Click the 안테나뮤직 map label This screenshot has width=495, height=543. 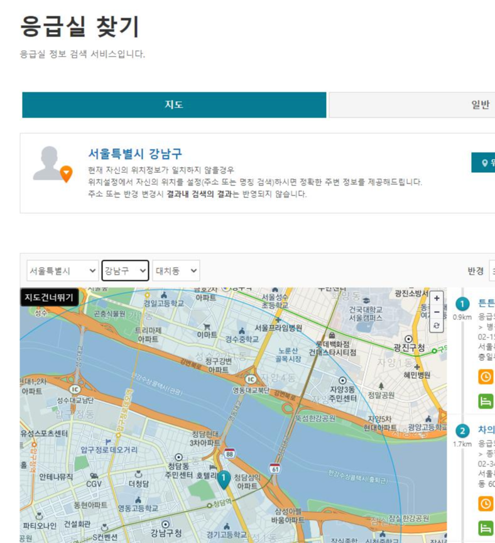(56, 477)
